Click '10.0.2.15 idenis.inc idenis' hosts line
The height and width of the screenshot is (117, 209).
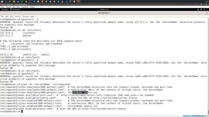coord(25,55)
